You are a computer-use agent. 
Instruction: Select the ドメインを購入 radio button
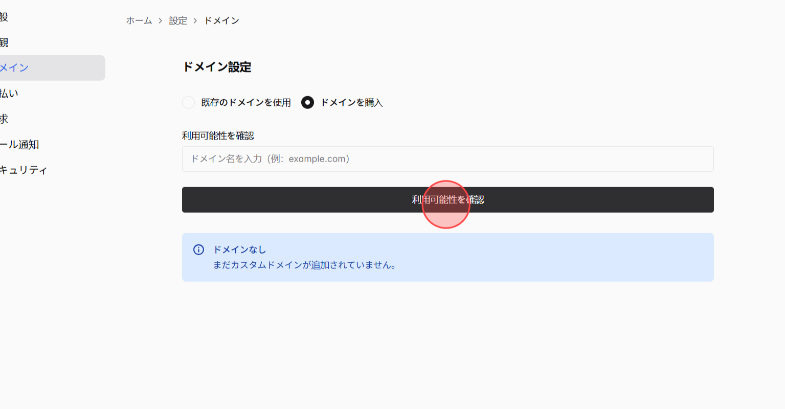307,102
